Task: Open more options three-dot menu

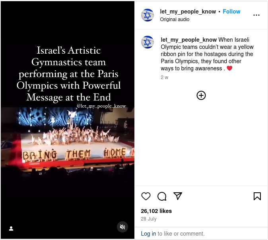Action: click(x=256, y=15)
